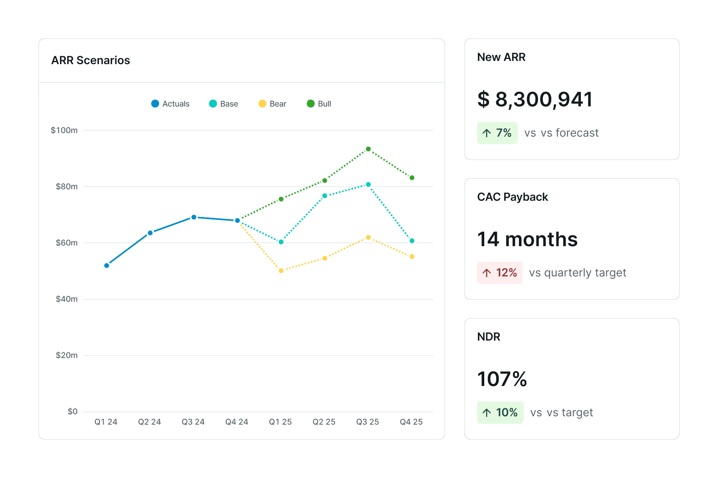Click the 7% badge under New ARR
Viewport: 718px width, 478px height.
[497, 133]
